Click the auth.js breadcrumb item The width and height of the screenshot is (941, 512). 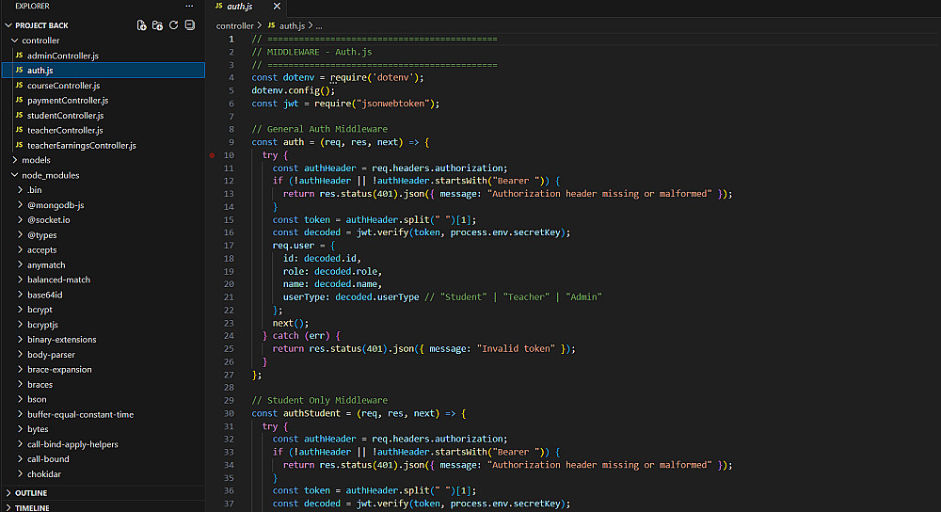point(291,25)
